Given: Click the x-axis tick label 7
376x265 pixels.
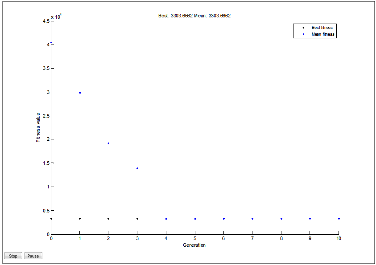Looking at the screenshot, I should pyautogui.click(x=252, y=239).
